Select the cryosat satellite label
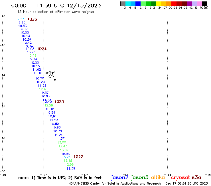This screenshot has height=186, width=211. click(180, 178)
